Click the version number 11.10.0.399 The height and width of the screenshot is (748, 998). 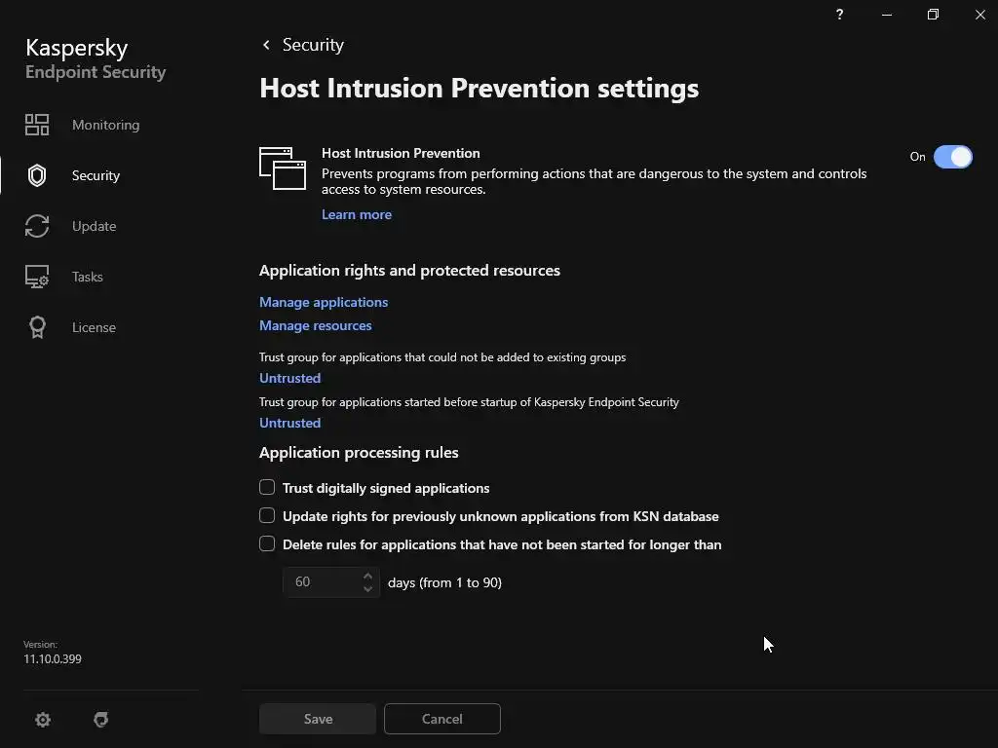click(x=53, y=659)
